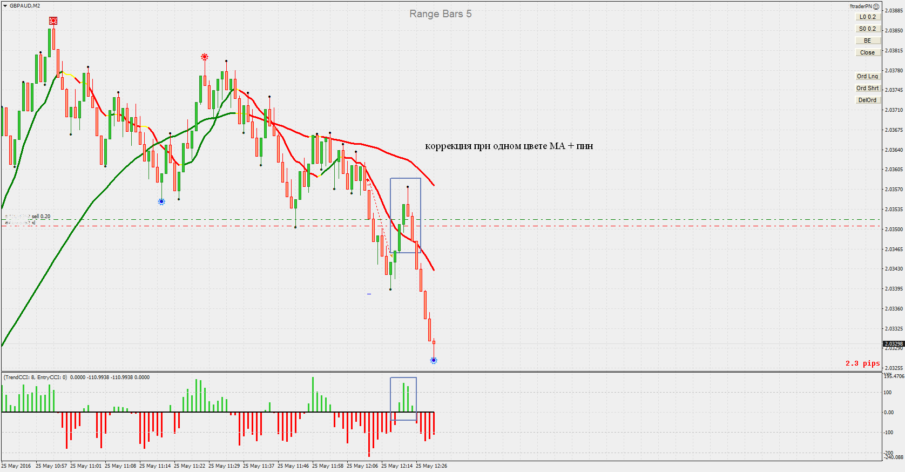905x472 pixels.
Task: Click the GBPAUD,M2 symbol label
Action: point(25,6)
